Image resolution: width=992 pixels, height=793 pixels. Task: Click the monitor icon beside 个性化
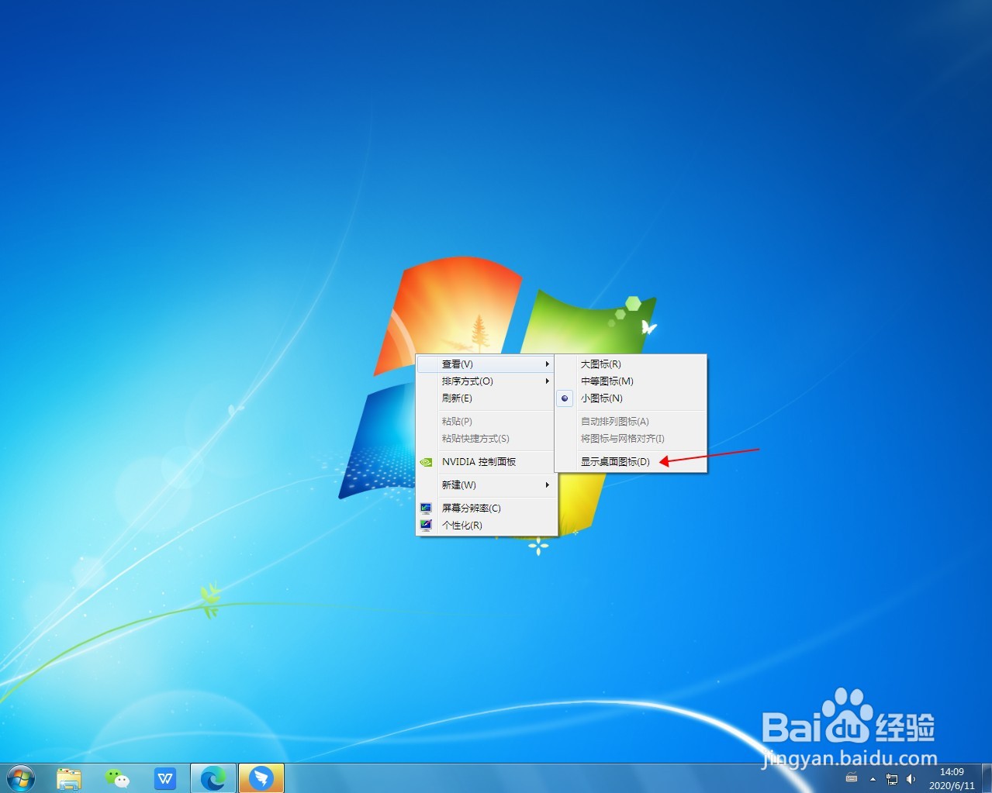coord(426,526)
